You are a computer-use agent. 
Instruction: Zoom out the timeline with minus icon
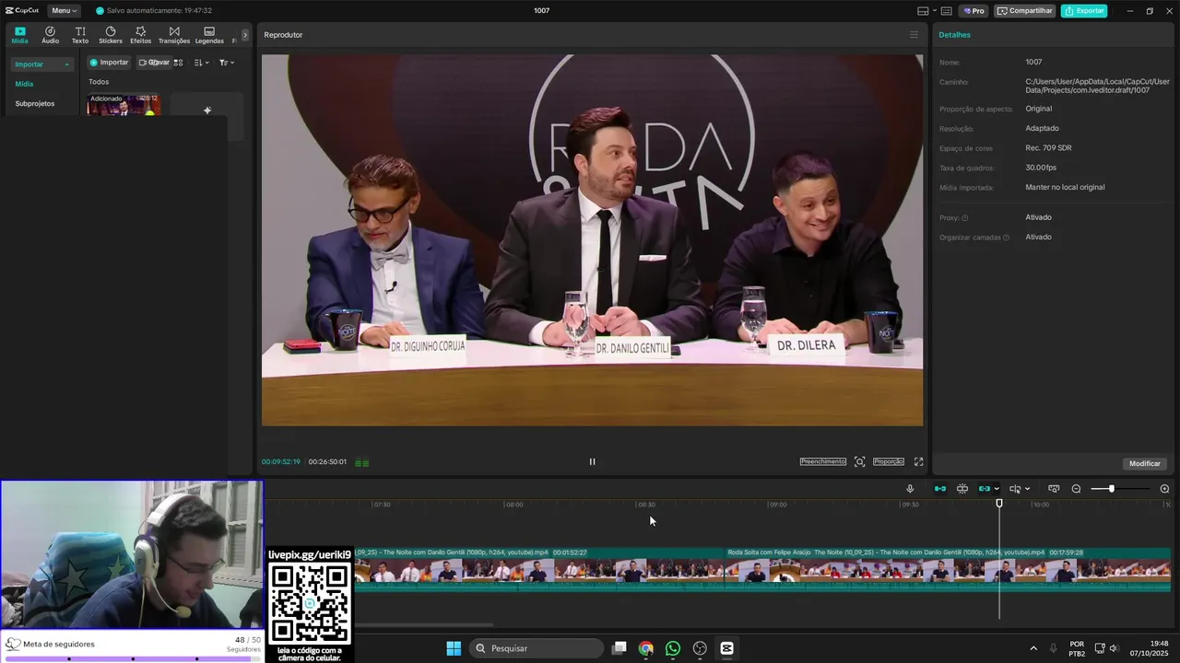[1076, 489]
